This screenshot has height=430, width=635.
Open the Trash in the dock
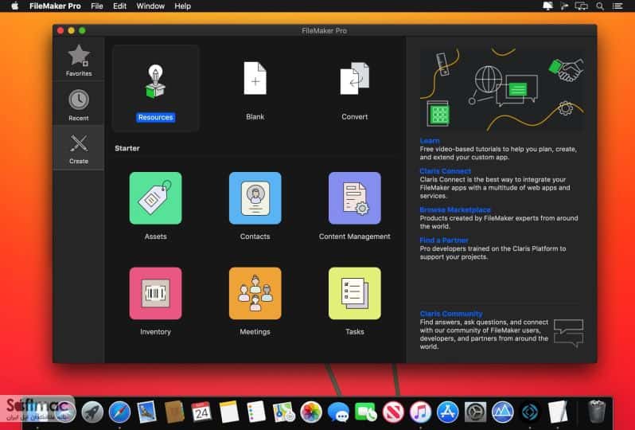pyautogui.click(x=597, y=412)
